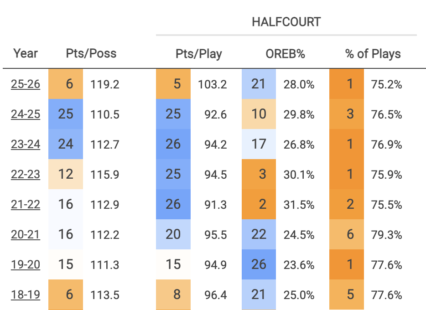Click the 79.3% of Plays value
The width and height of the screenshot is (426, 310).
(387, 235)
